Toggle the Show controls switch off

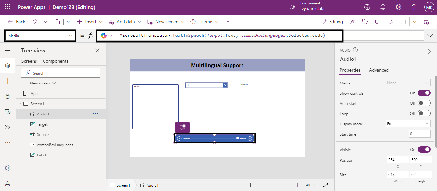[424, 93]
